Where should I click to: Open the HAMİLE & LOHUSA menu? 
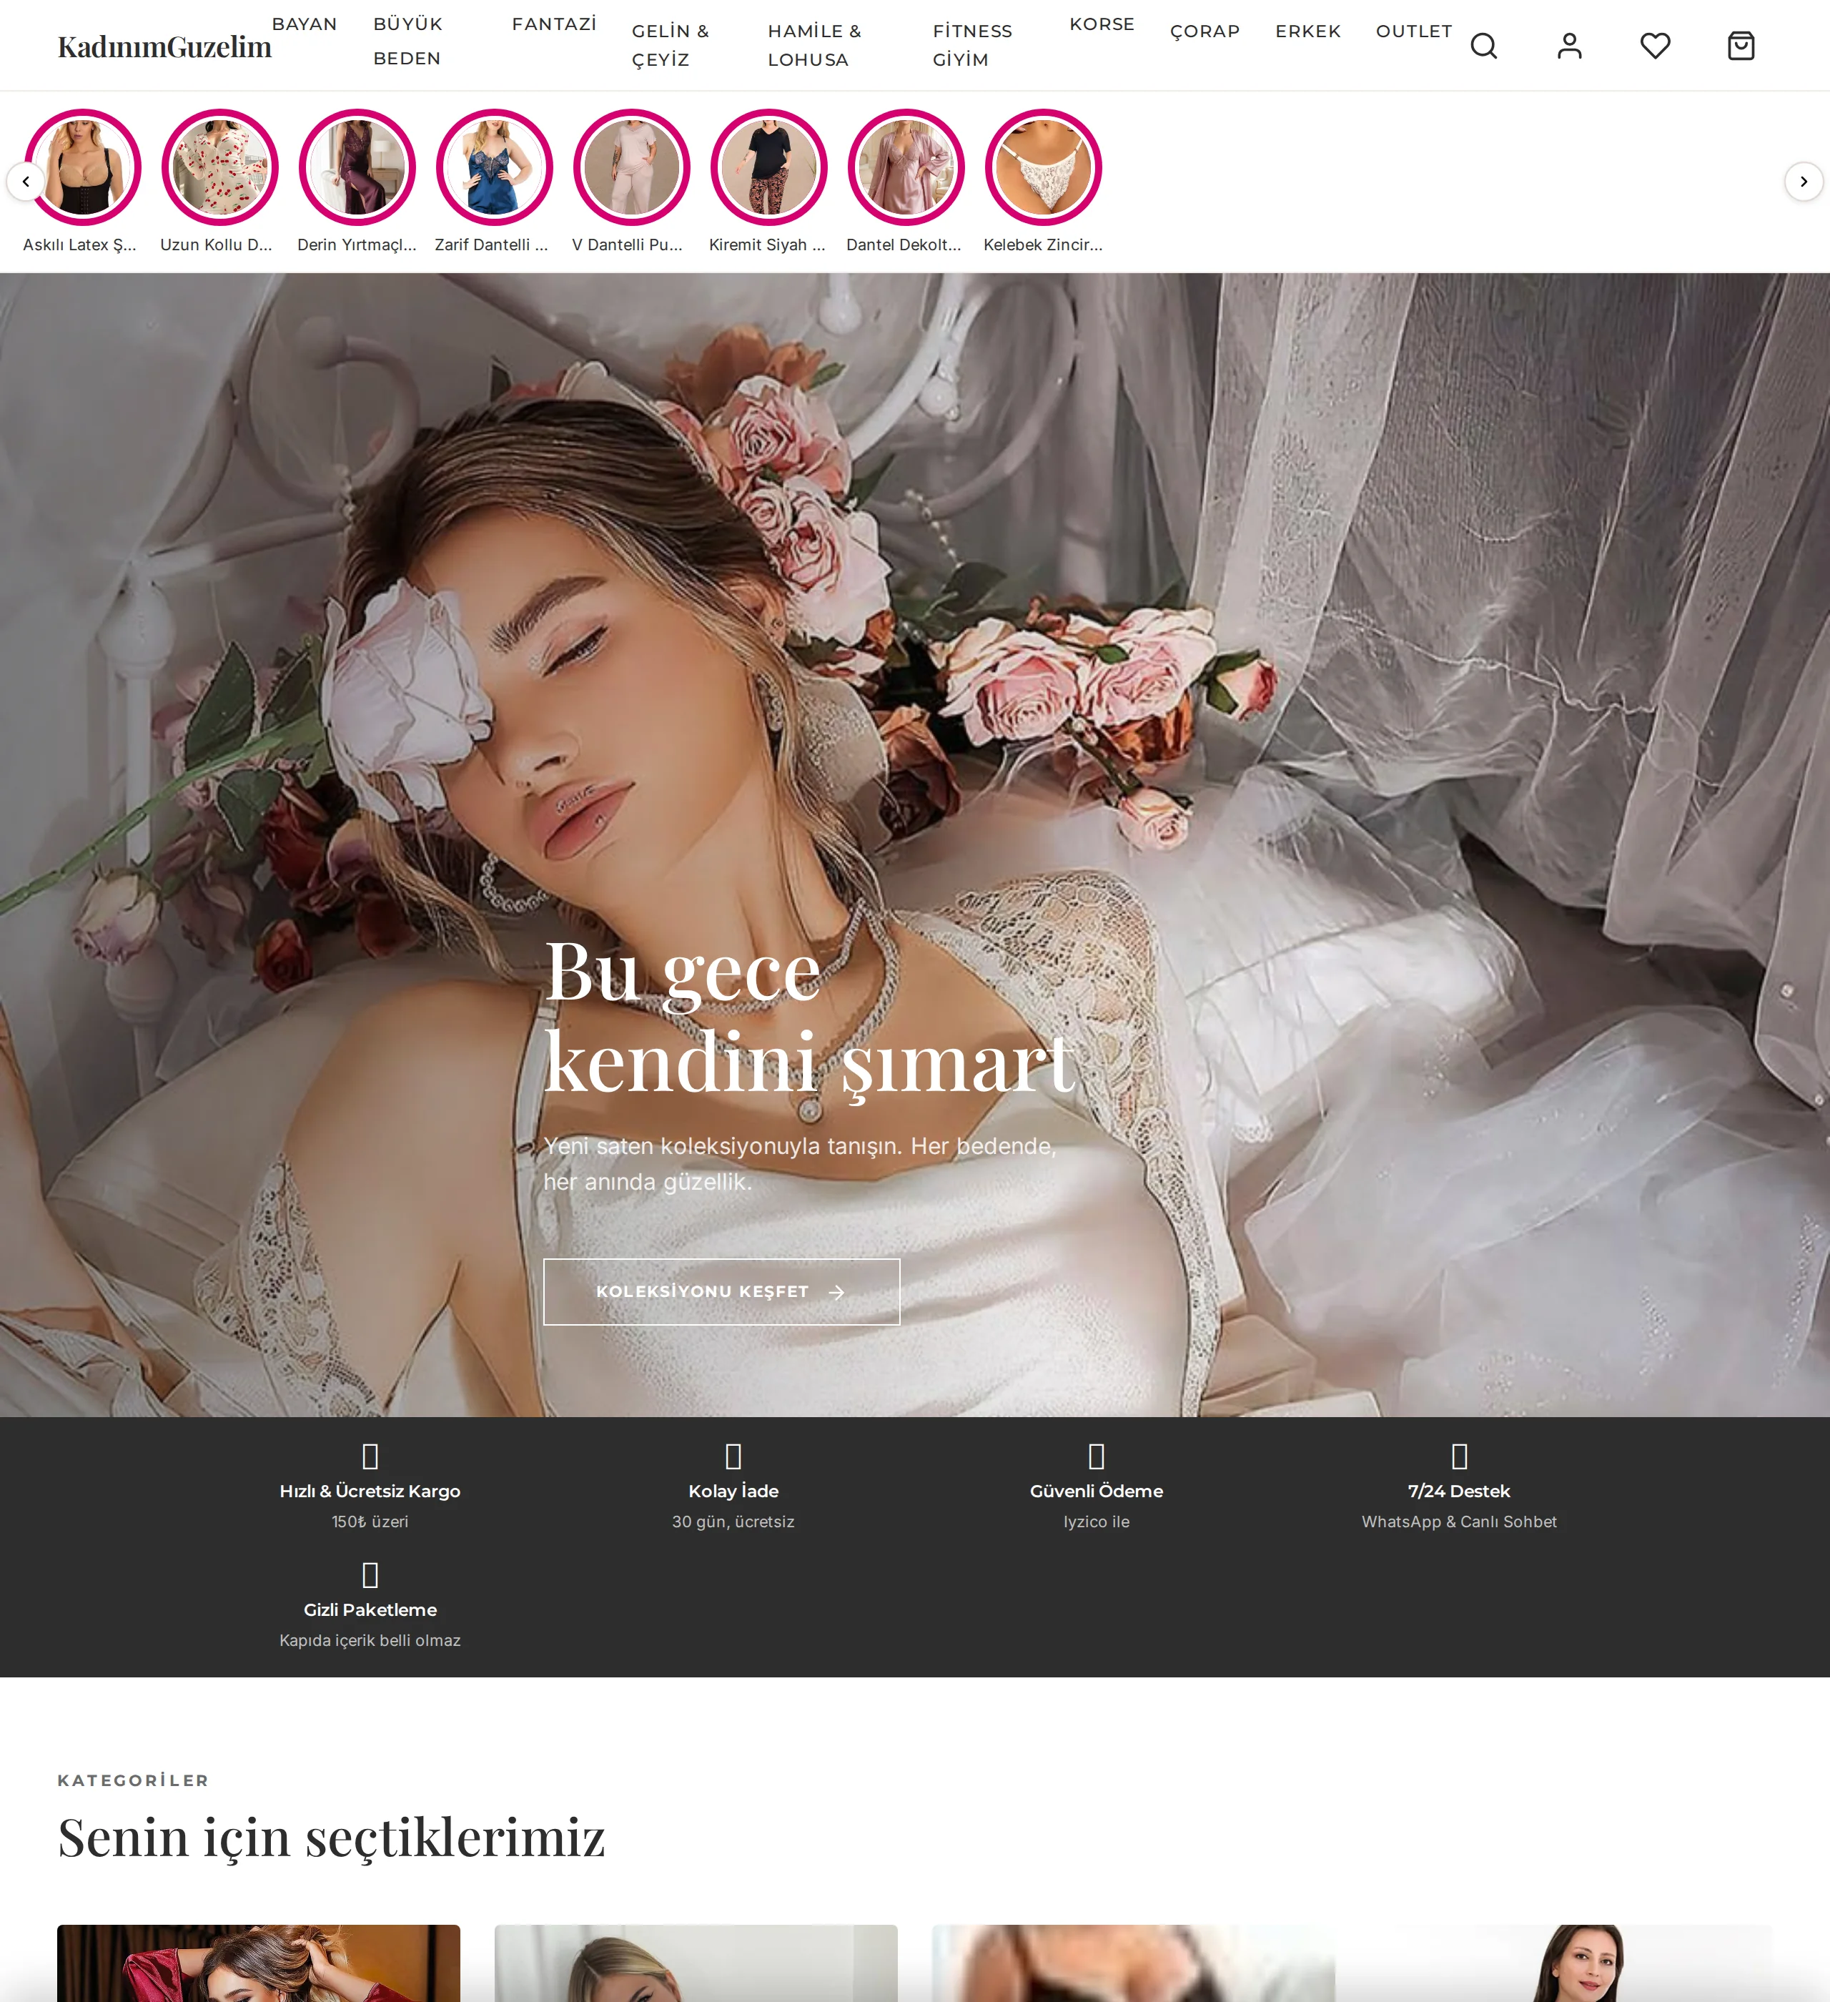(814, 46)
